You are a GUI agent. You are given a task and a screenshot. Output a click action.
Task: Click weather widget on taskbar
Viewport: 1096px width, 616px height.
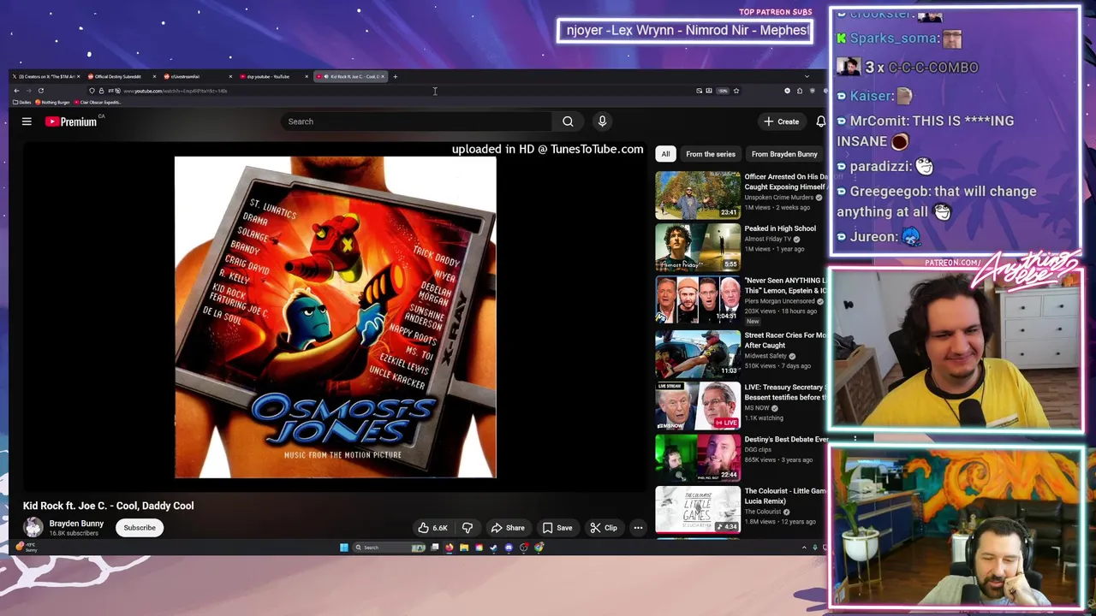point(26,547)
